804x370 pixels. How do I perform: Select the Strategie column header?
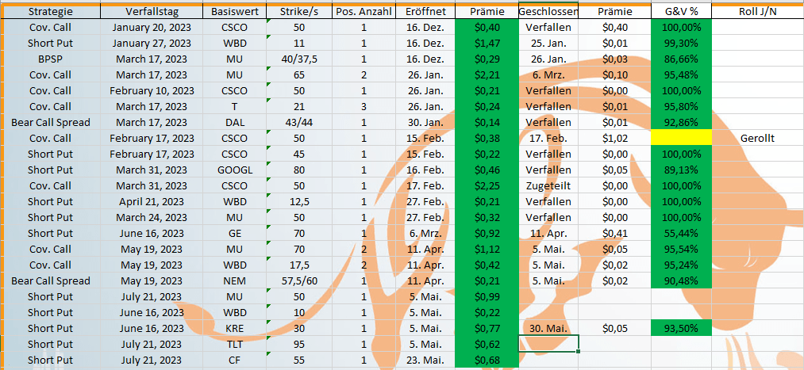tap(50, 11)
